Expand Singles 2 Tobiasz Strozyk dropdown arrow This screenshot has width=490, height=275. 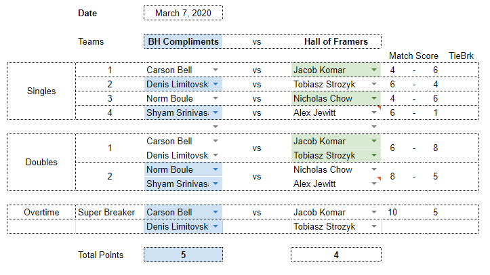(373, 84)
